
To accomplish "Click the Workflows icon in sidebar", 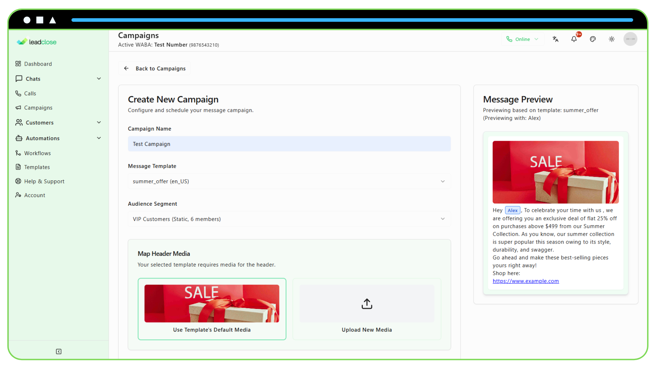I will pos(19,153).
